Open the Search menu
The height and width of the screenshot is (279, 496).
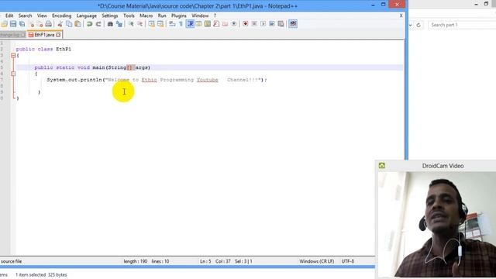[x=25, y=15]
